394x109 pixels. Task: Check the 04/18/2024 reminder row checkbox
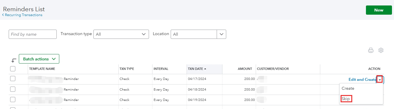(x=13, y=89)
